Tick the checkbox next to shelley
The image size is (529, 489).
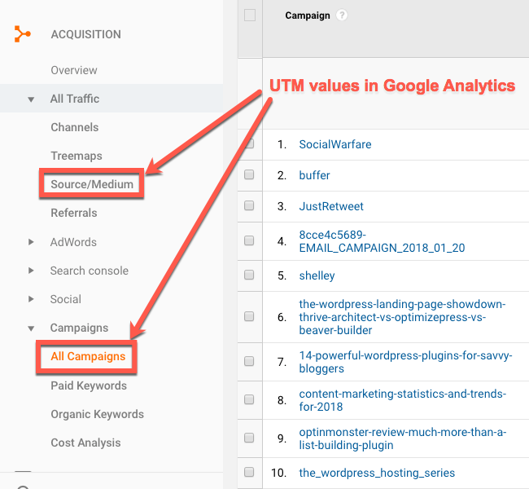pos(249,275)
